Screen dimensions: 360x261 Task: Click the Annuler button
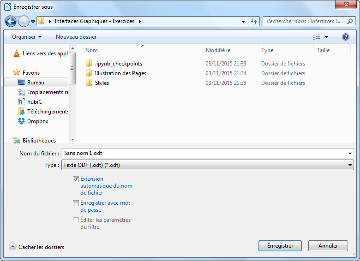(328, 246)
